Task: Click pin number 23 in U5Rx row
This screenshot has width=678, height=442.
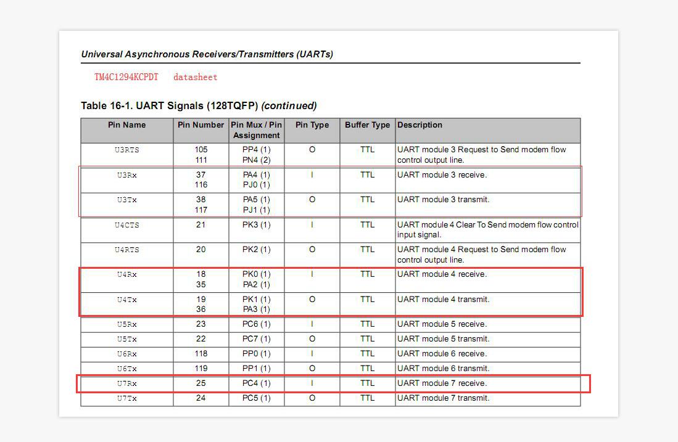Action: tap(201, 324)
